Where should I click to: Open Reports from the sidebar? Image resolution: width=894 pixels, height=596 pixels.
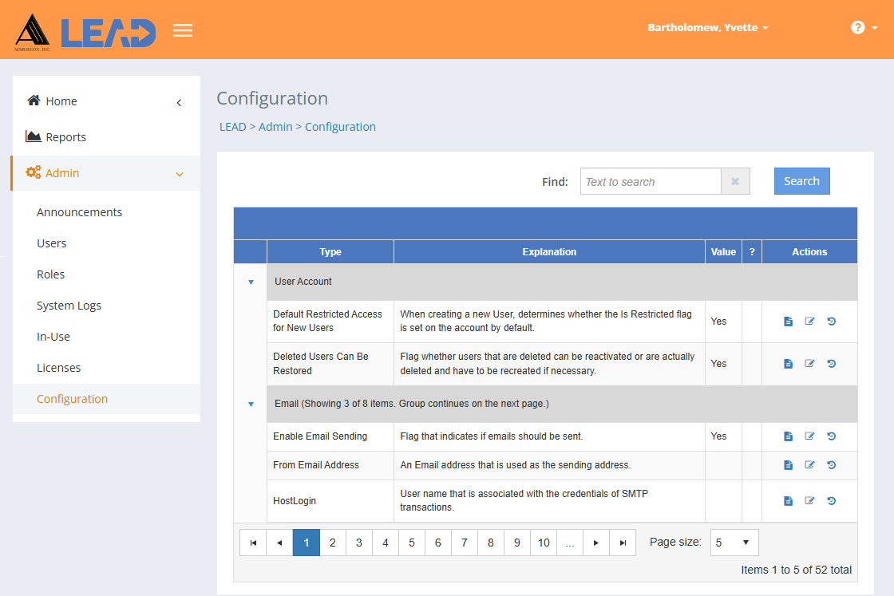tap(65, 137)
